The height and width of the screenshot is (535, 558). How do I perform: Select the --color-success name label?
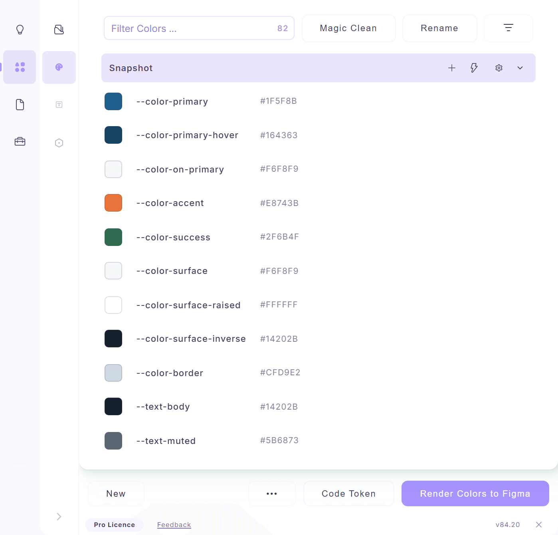point(173,237)
